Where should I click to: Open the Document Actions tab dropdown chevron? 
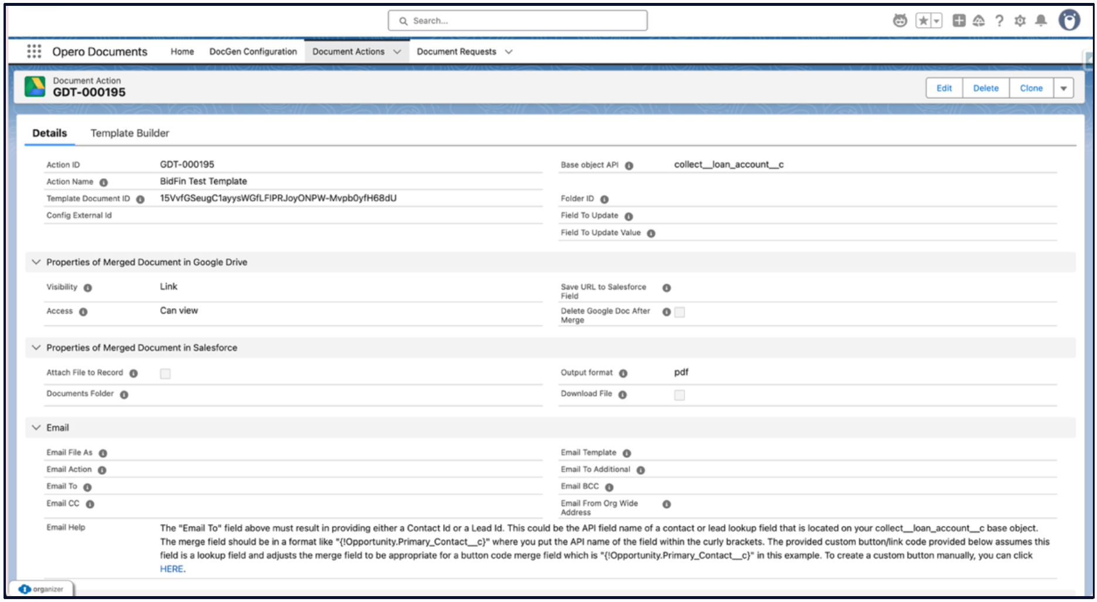pyautogui.click(x=397, y=52)
